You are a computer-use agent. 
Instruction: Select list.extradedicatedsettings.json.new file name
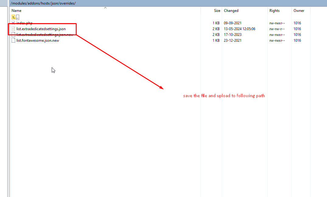[x=45, y=35]
